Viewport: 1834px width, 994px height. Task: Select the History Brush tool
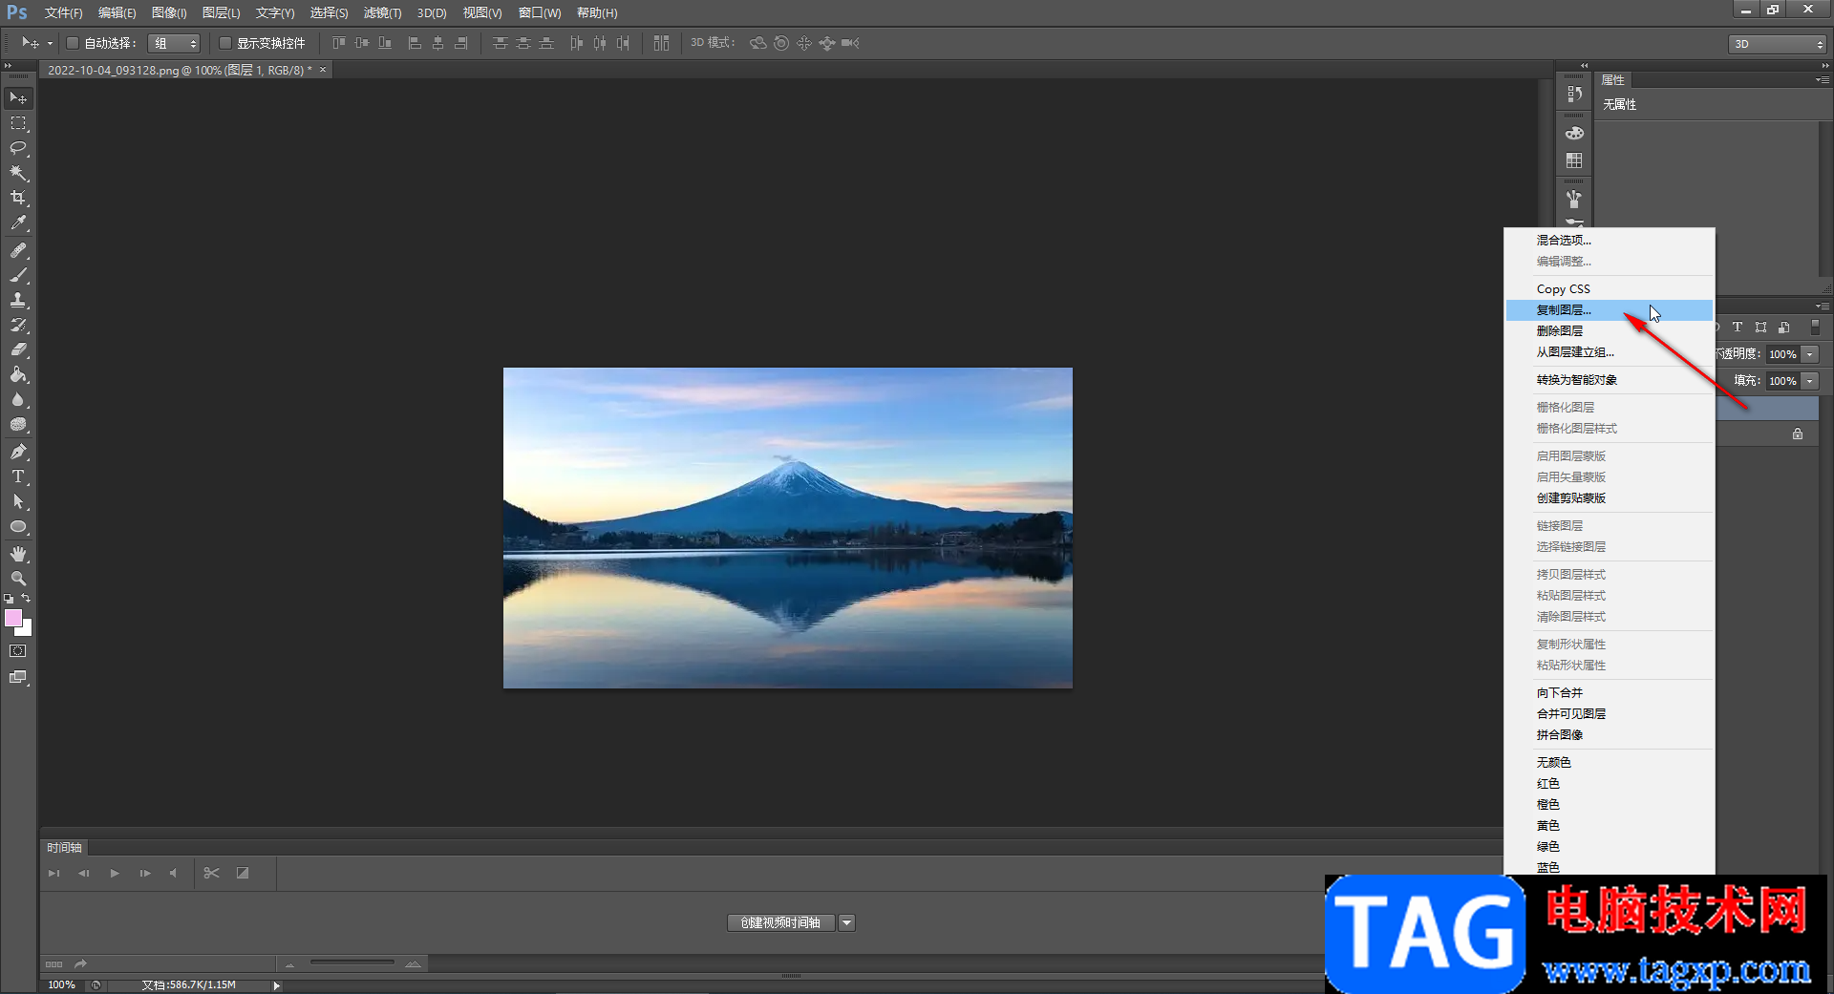click(18, 325)
